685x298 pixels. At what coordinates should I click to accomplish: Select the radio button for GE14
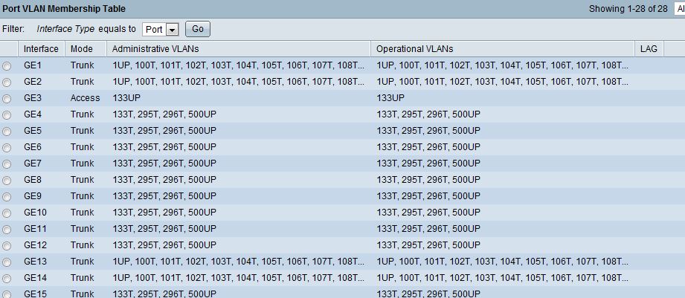pyautogui.click(x=7, y=279)
